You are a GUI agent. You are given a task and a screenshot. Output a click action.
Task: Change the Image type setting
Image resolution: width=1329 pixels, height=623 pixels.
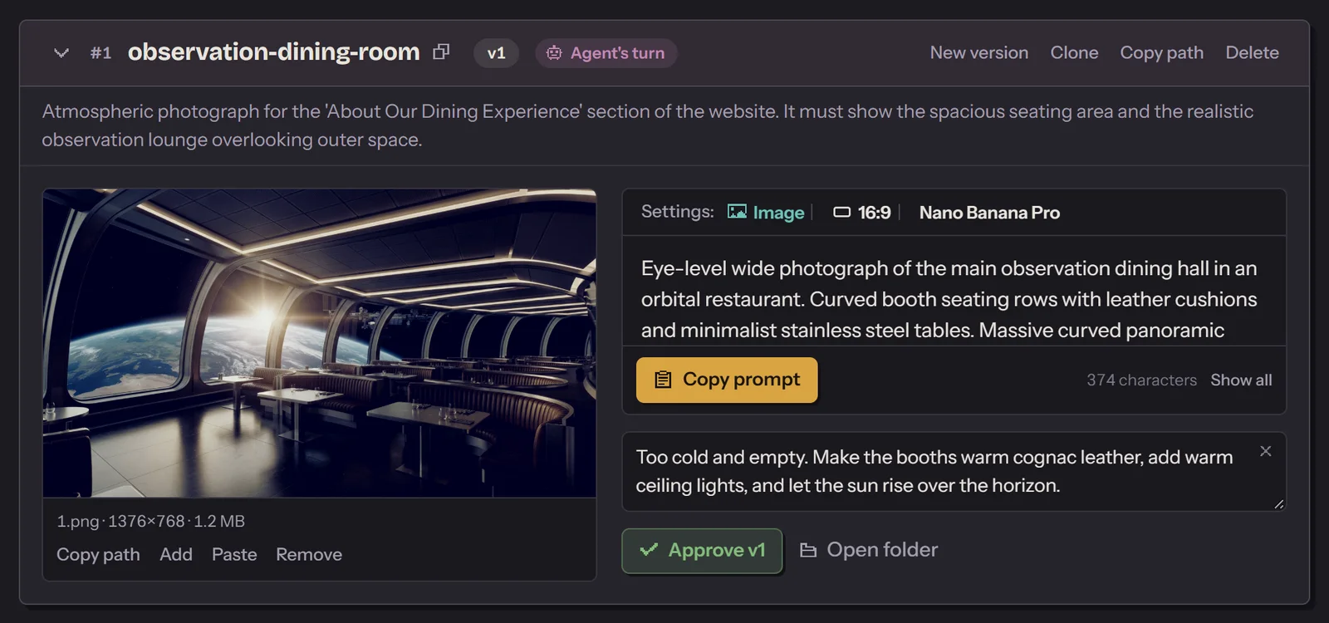click(766, 213)
